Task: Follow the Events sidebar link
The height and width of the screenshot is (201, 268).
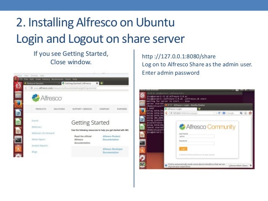Action: click(x=35, y=121)
